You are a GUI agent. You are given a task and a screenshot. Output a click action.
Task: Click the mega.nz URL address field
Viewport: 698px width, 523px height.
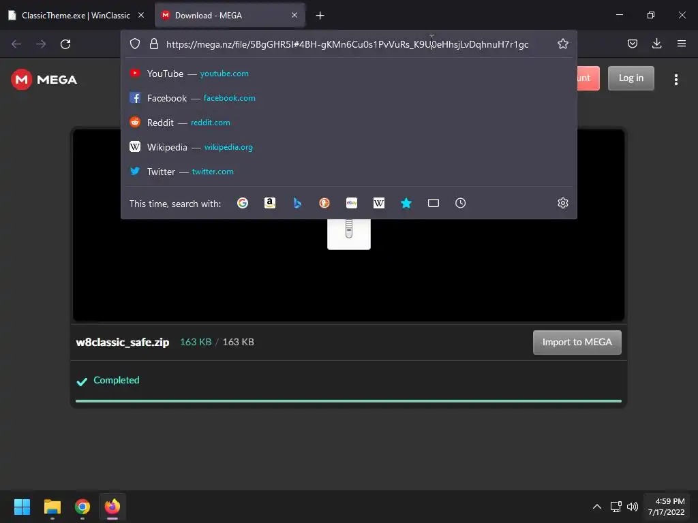[347, 44]
